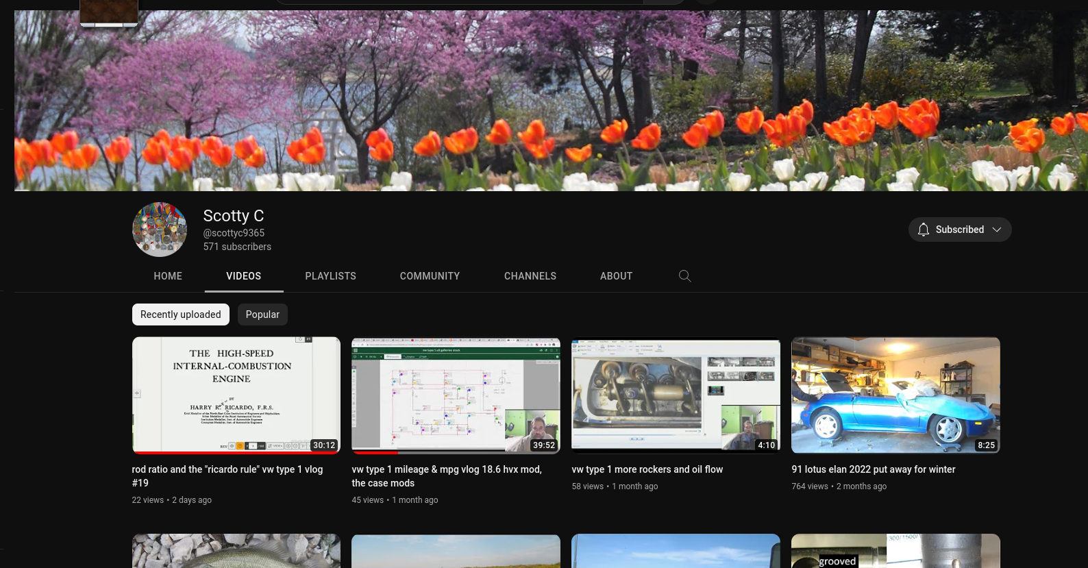
Task: Open the 'grooved' labeled video thumbnail
Action: pos(895,551)
